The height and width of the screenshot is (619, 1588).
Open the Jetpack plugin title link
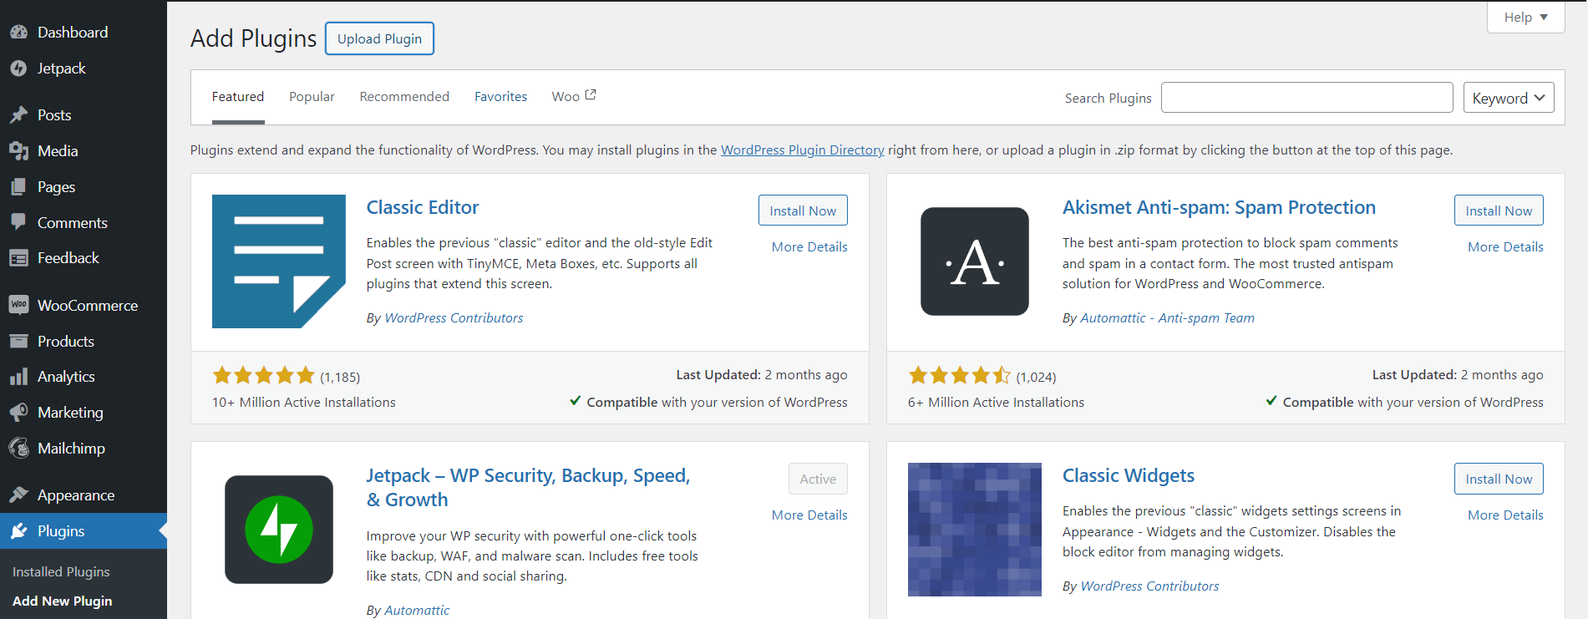coord(528,488)
